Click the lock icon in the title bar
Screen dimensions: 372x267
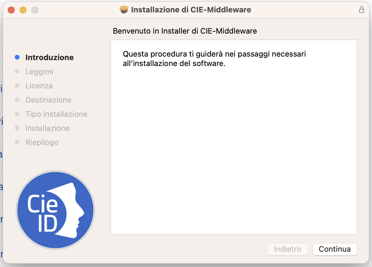click(x=361, y=10)
